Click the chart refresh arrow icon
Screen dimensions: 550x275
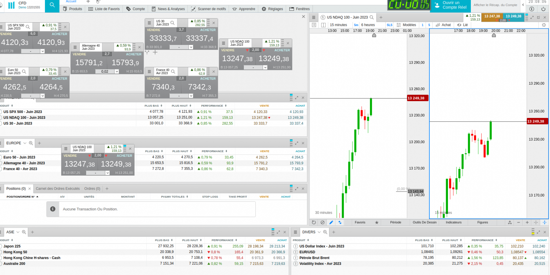[314, 222]
